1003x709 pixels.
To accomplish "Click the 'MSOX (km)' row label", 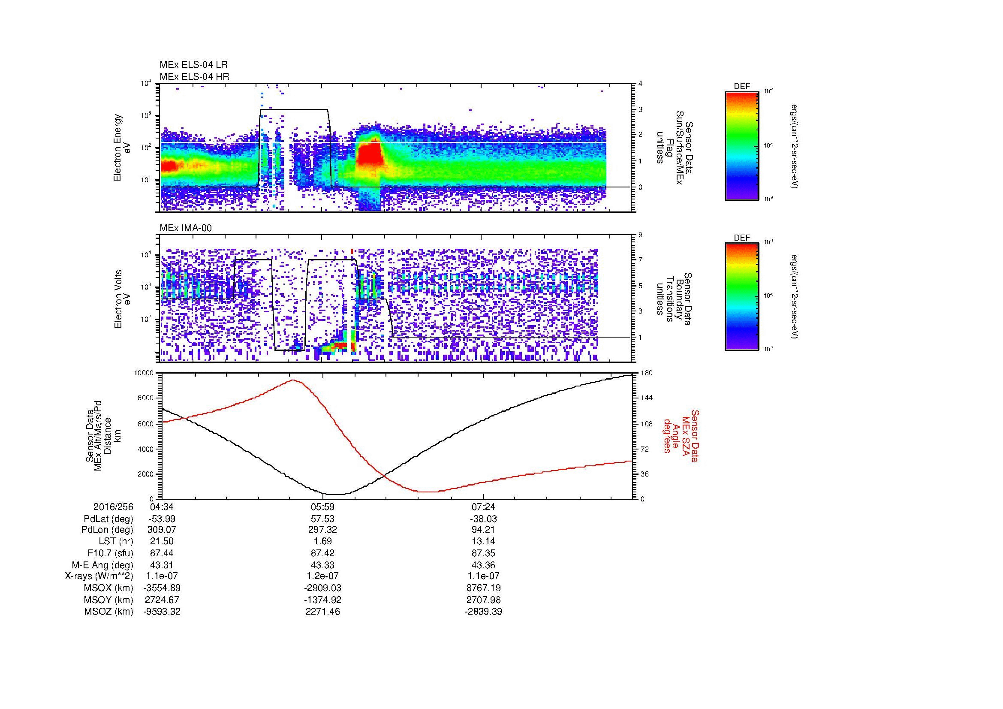I will pos(109,588).
